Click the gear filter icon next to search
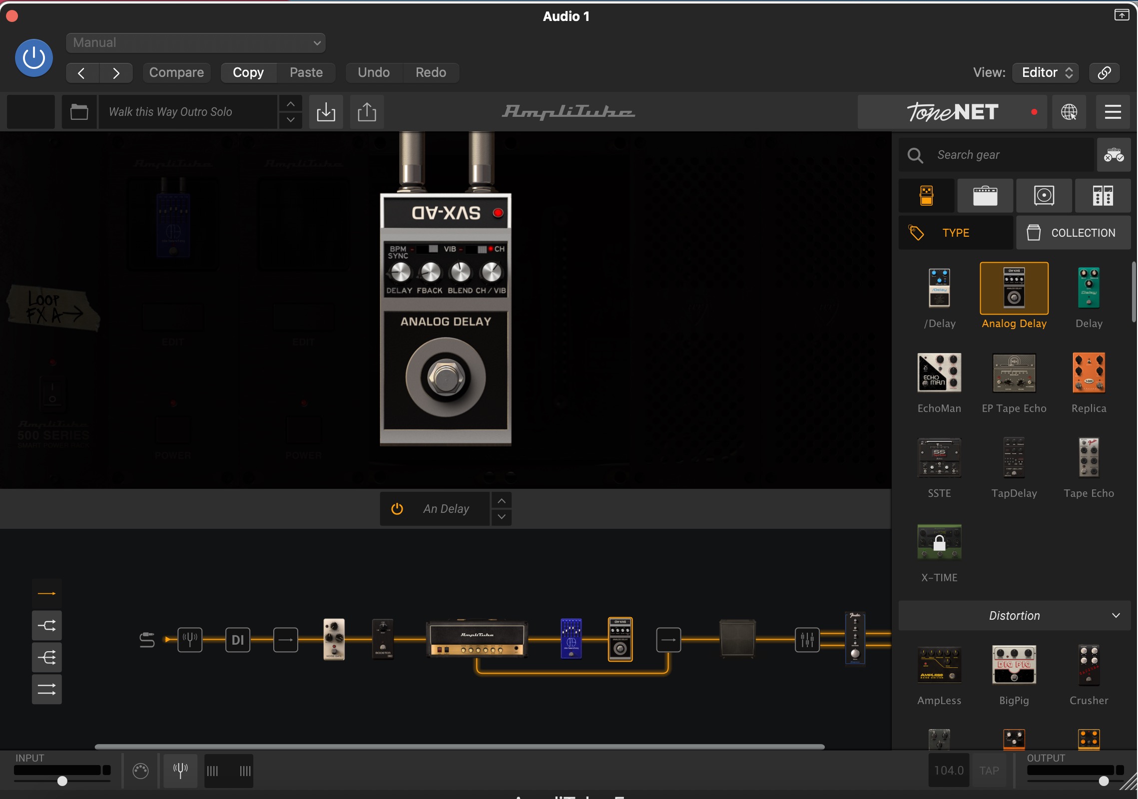The width and height of the screenshot is (1138, 799). coord(1114,155)
